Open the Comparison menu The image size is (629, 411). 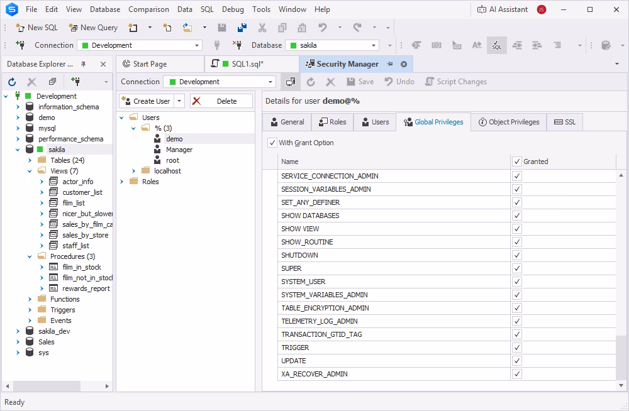[x=148, y=9]
